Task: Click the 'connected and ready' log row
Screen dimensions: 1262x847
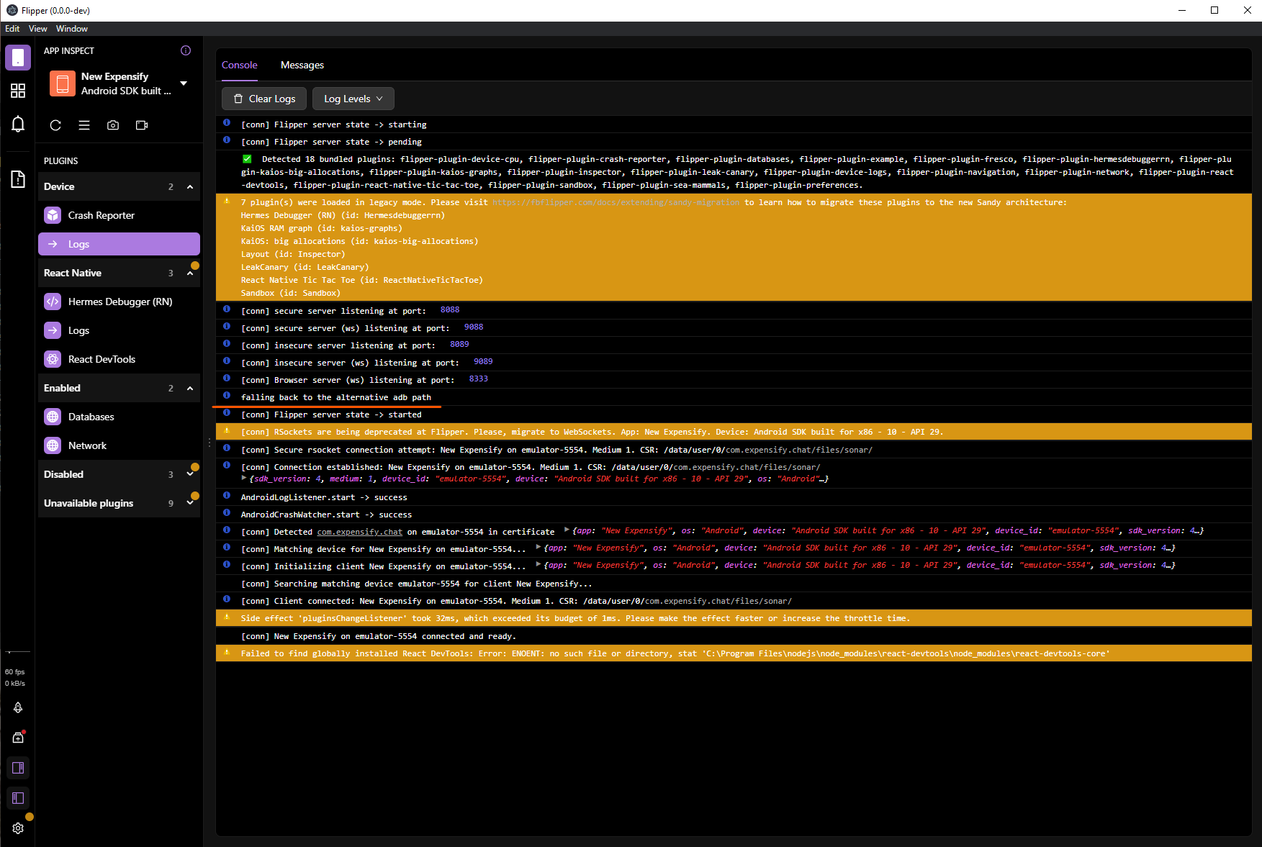Action: coord(734,636)
